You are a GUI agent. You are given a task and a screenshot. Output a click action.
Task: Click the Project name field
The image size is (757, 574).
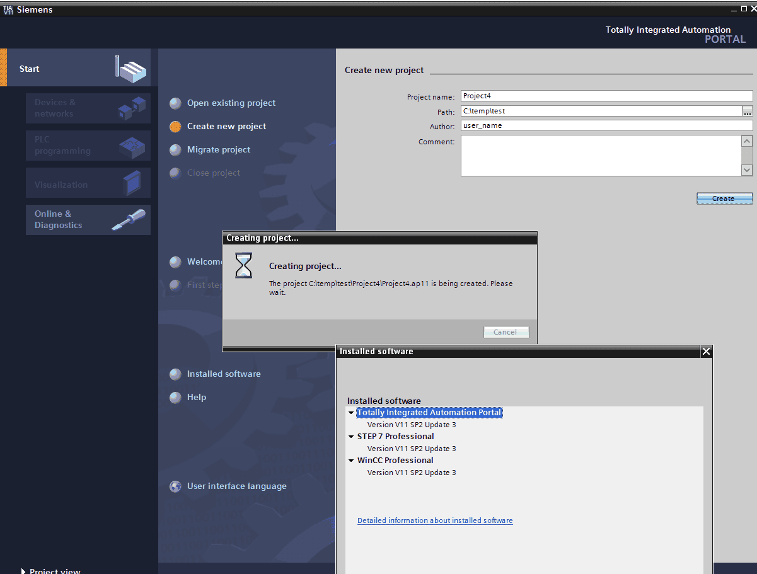pyautogui.click(x=607, y=96)
